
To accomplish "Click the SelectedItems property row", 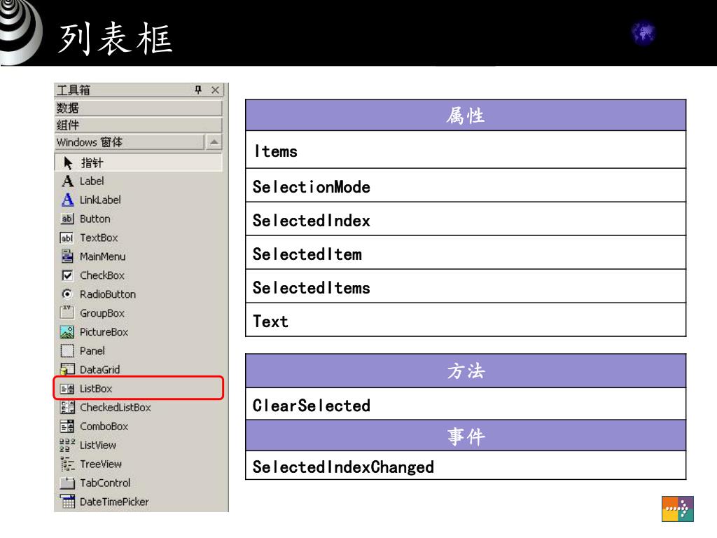I will click(466, 287).
